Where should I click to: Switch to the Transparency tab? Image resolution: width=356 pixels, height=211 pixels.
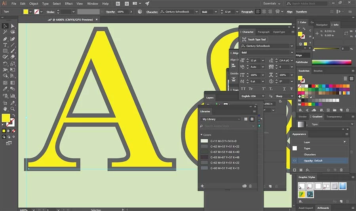pos(334,116)
